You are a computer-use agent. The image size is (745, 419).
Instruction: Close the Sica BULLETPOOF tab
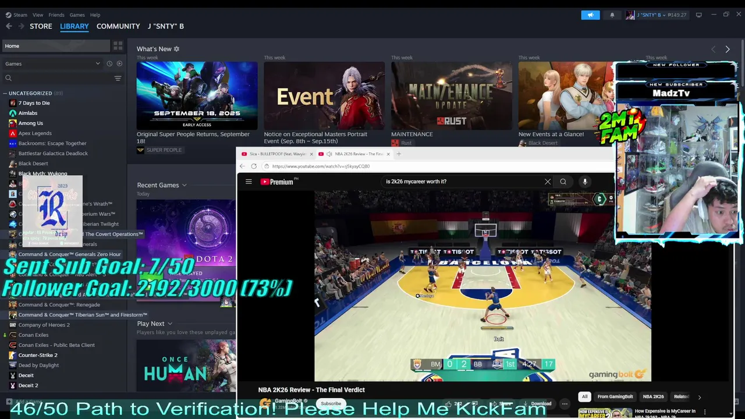[x=311, y=154]
